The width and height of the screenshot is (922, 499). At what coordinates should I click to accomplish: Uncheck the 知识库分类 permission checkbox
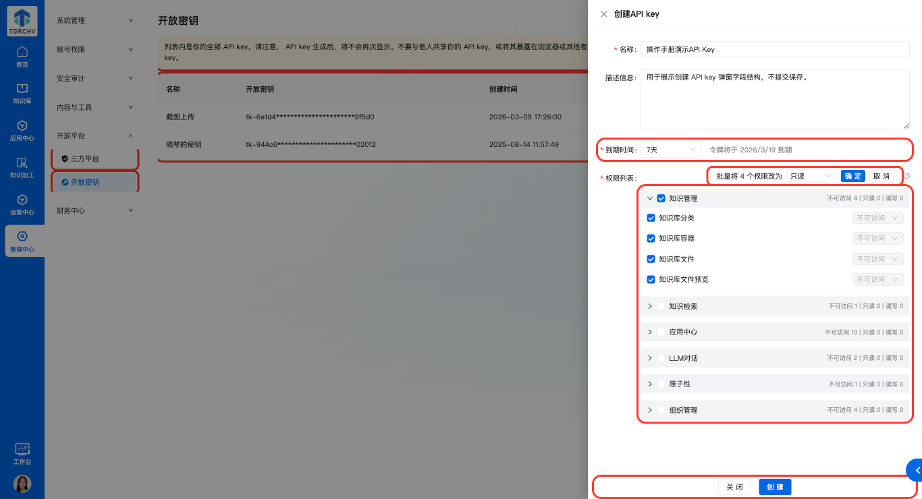pos(651,218)
